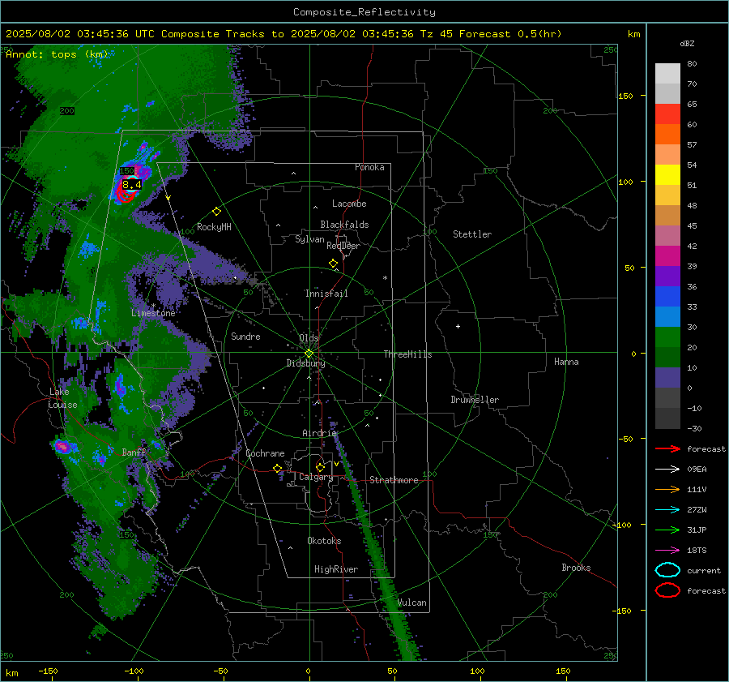Click the magenta swatch in dBZ scale

tap(667, 256)
